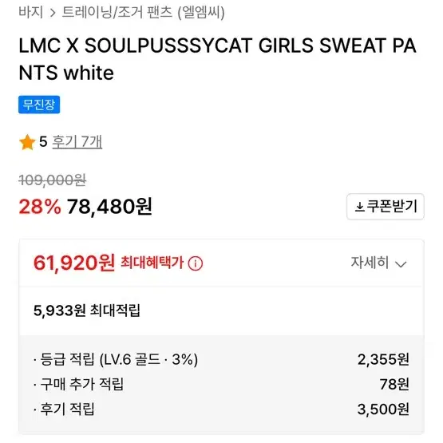Click the crossed-out 109,000원 original price
Viewport: 443px width, 443px height.
click(x=52, y=180)
